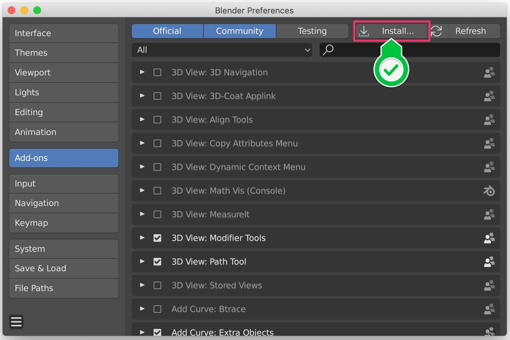Click the add-on search field
Viewport: 510px width, 340px height.
pyautogui.click(x=410, y=50)
